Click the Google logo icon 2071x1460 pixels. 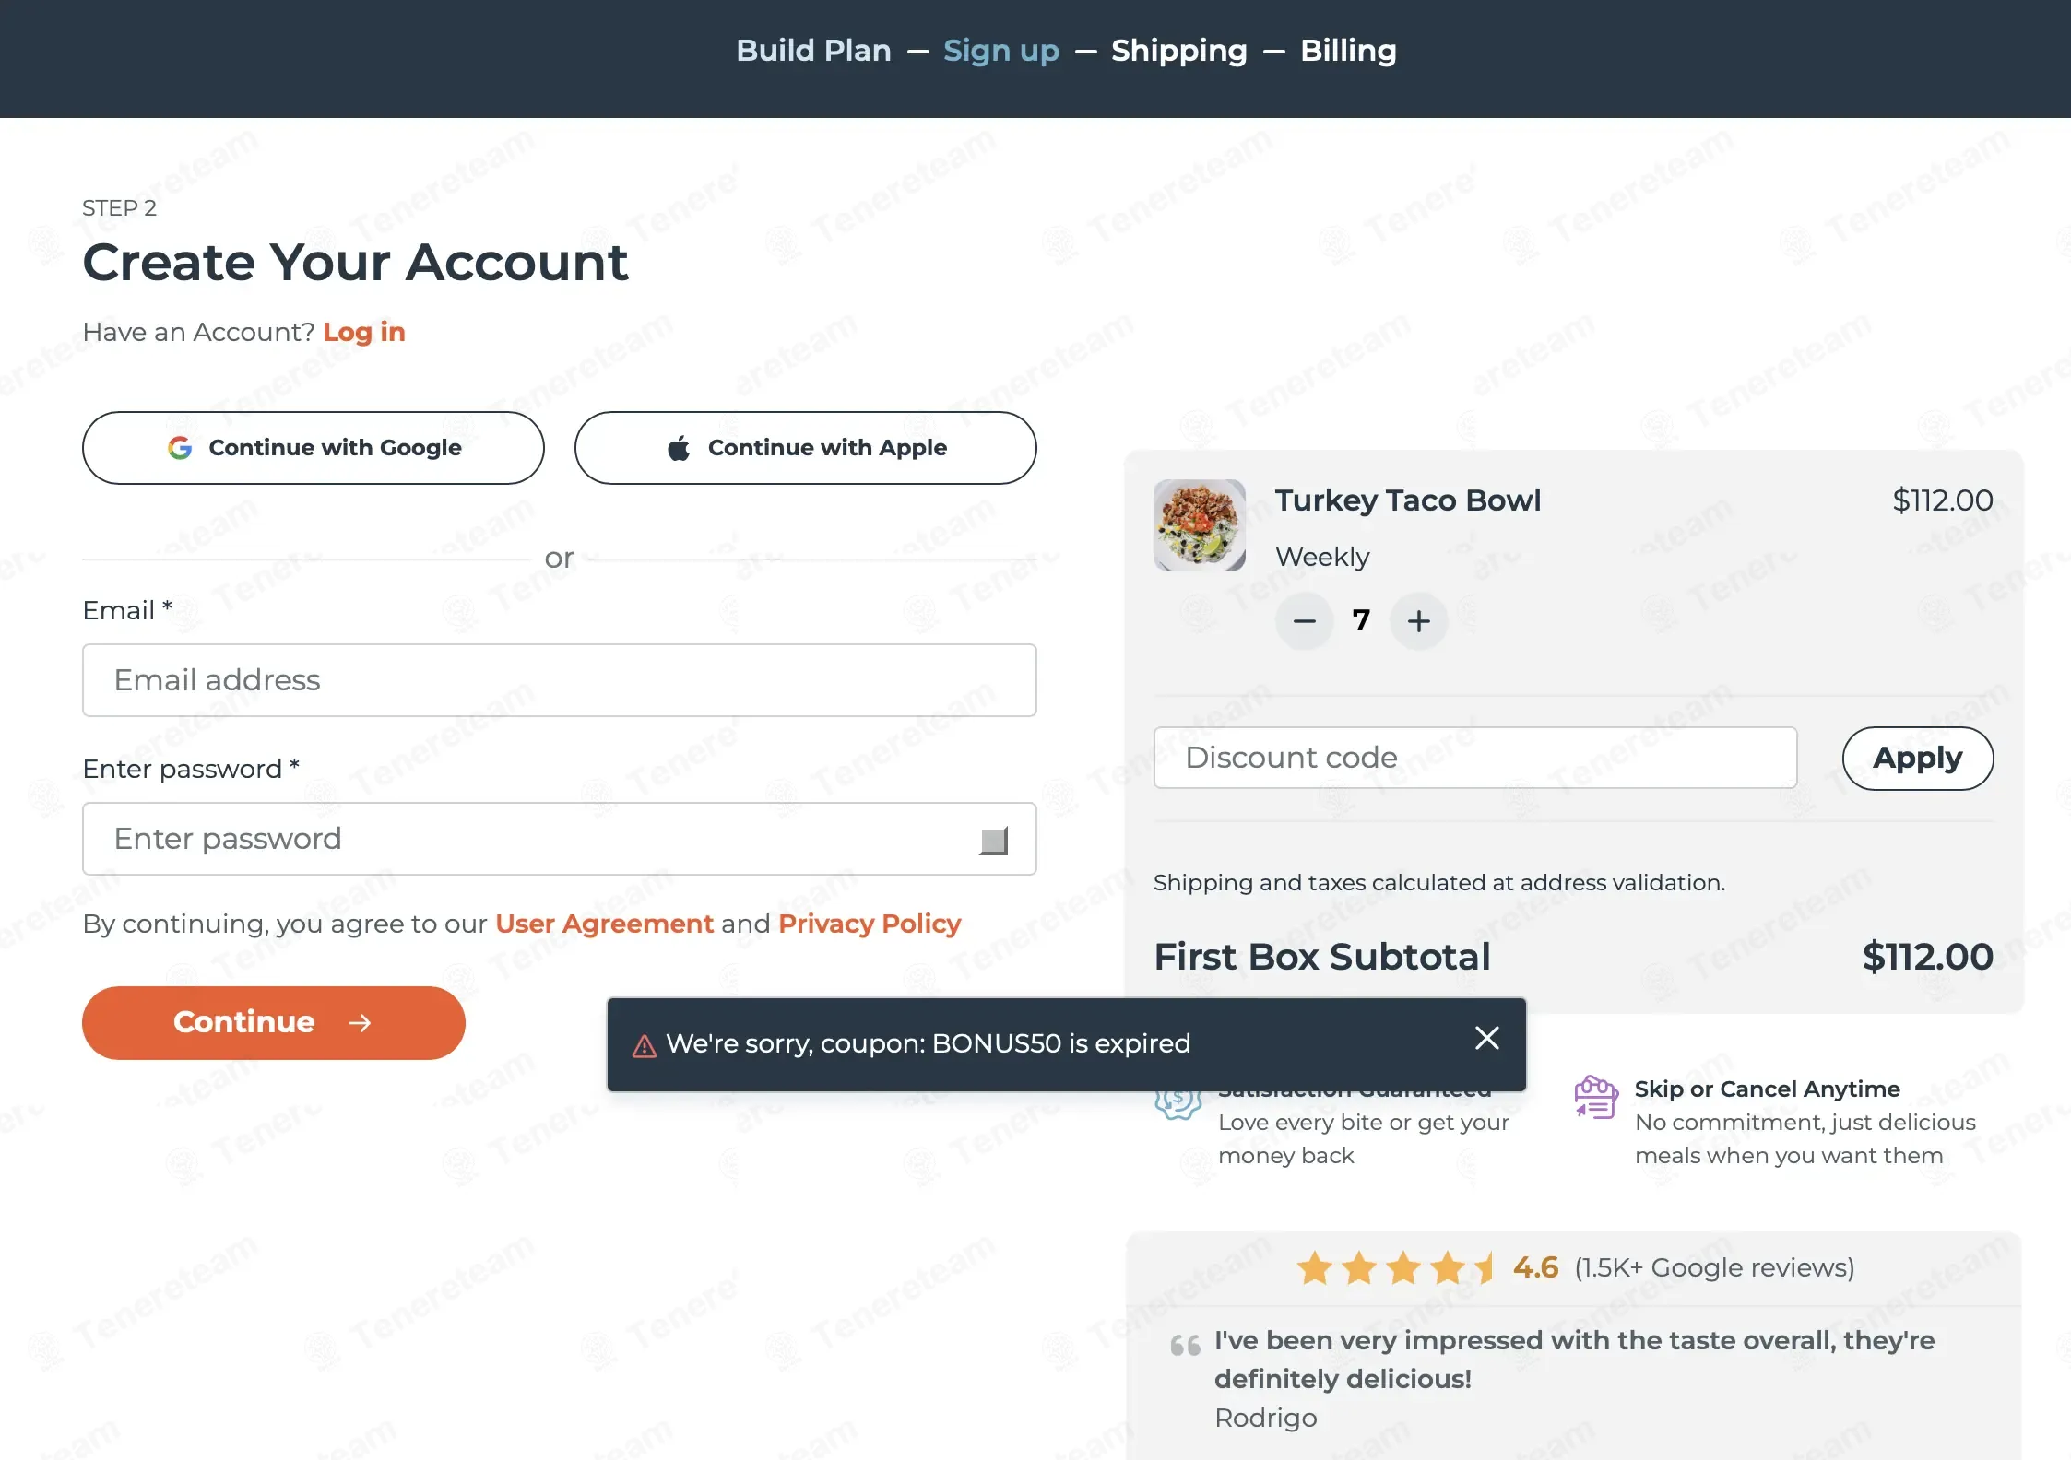coord(180,448)
